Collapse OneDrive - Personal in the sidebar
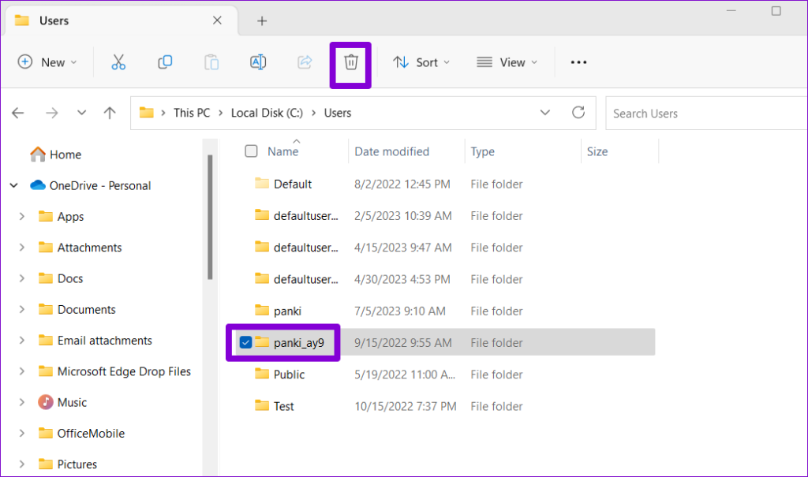This screenshot has height=477, width=808. 13,185
